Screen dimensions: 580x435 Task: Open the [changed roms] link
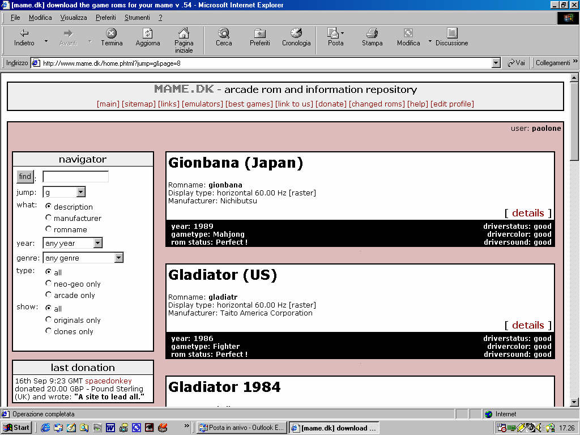pyautogui.click(x=377, y=104)
